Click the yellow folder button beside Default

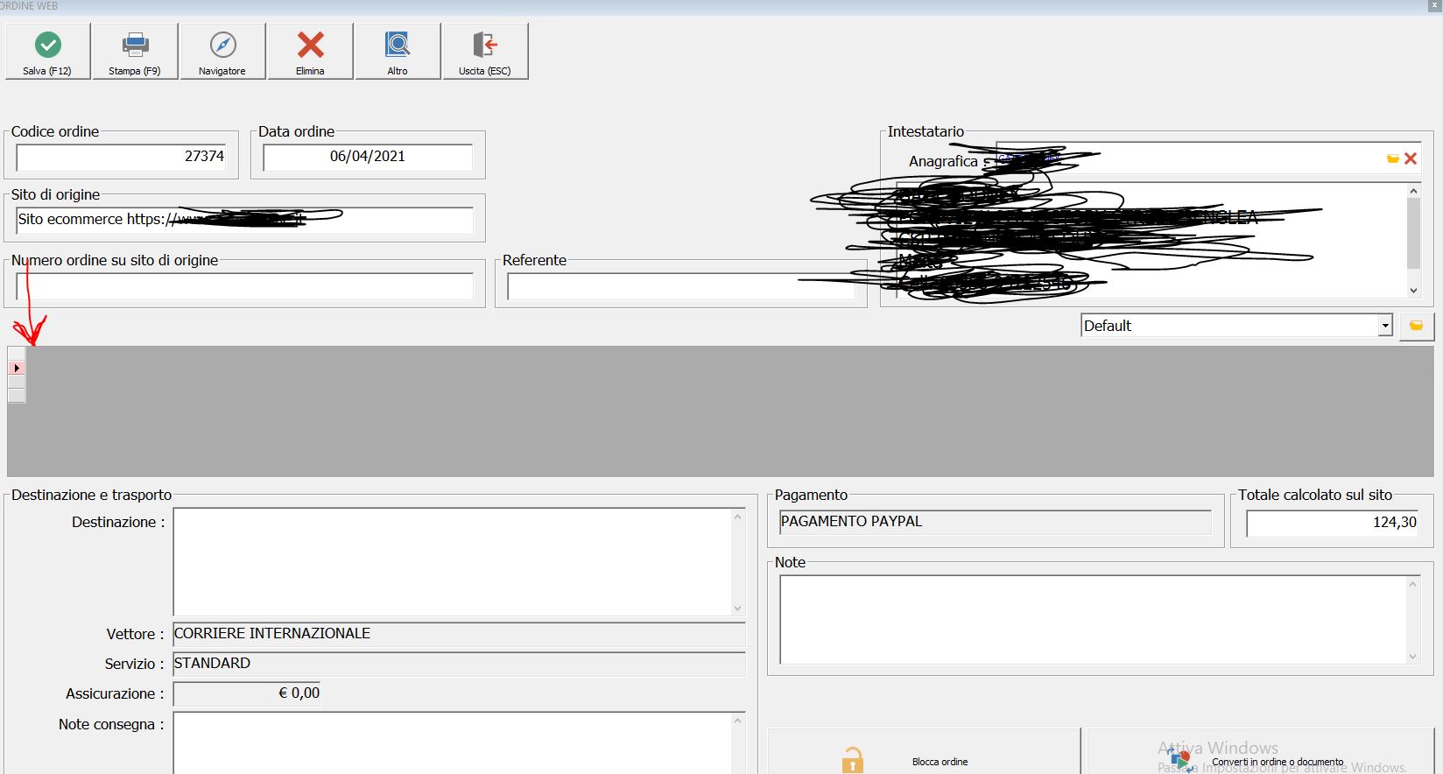1416,326
